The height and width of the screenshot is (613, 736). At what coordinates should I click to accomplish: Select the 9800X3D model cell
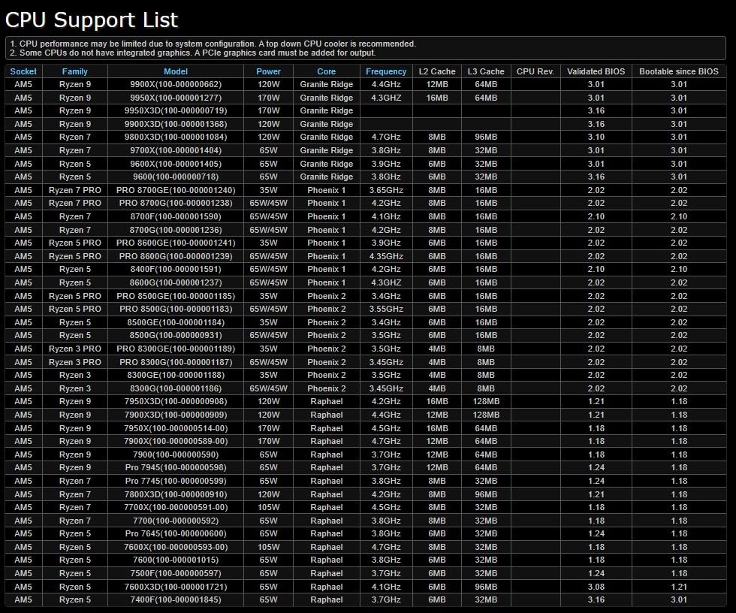point(175,137)
